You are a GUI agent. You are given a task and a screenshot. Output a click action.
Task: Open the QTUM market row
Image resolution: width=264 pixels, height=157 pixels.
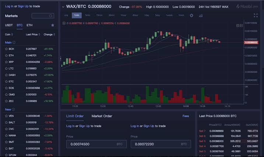(29, 155)
